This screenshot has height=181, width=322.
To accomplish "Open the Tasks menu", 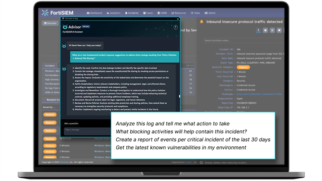I will (x=195, y=13).
